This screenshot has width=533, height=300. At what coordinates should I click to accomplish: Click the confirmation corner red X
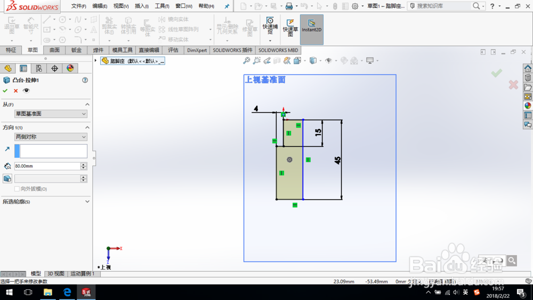point(513,85)
